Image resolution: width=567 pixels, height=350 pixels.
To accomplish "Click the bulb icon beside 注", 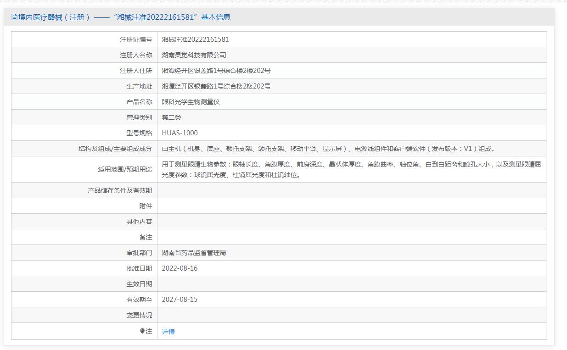I will (x=142, y=331).
